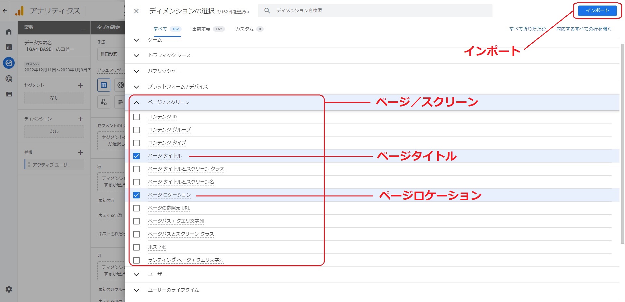This screenshot has width=625, height=302.
Task: Click 対応するすべての行を開く link
Action: 584,29
